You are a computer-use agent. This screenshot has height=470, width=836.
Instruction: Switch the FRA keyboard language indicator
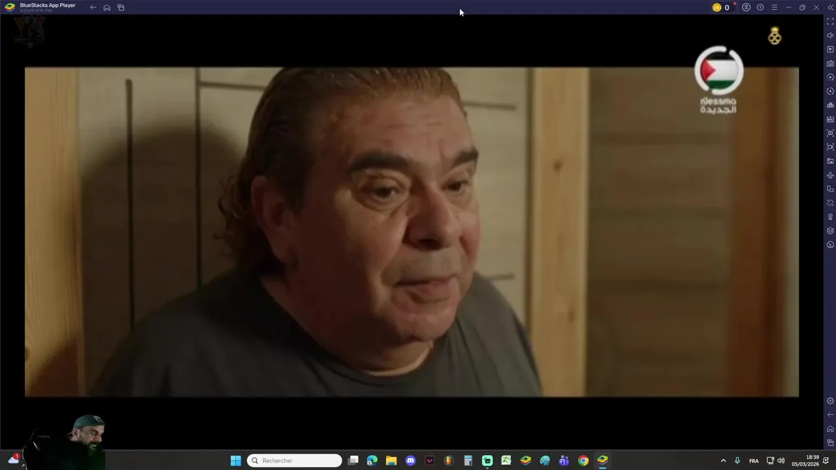(x=754, y=461)
